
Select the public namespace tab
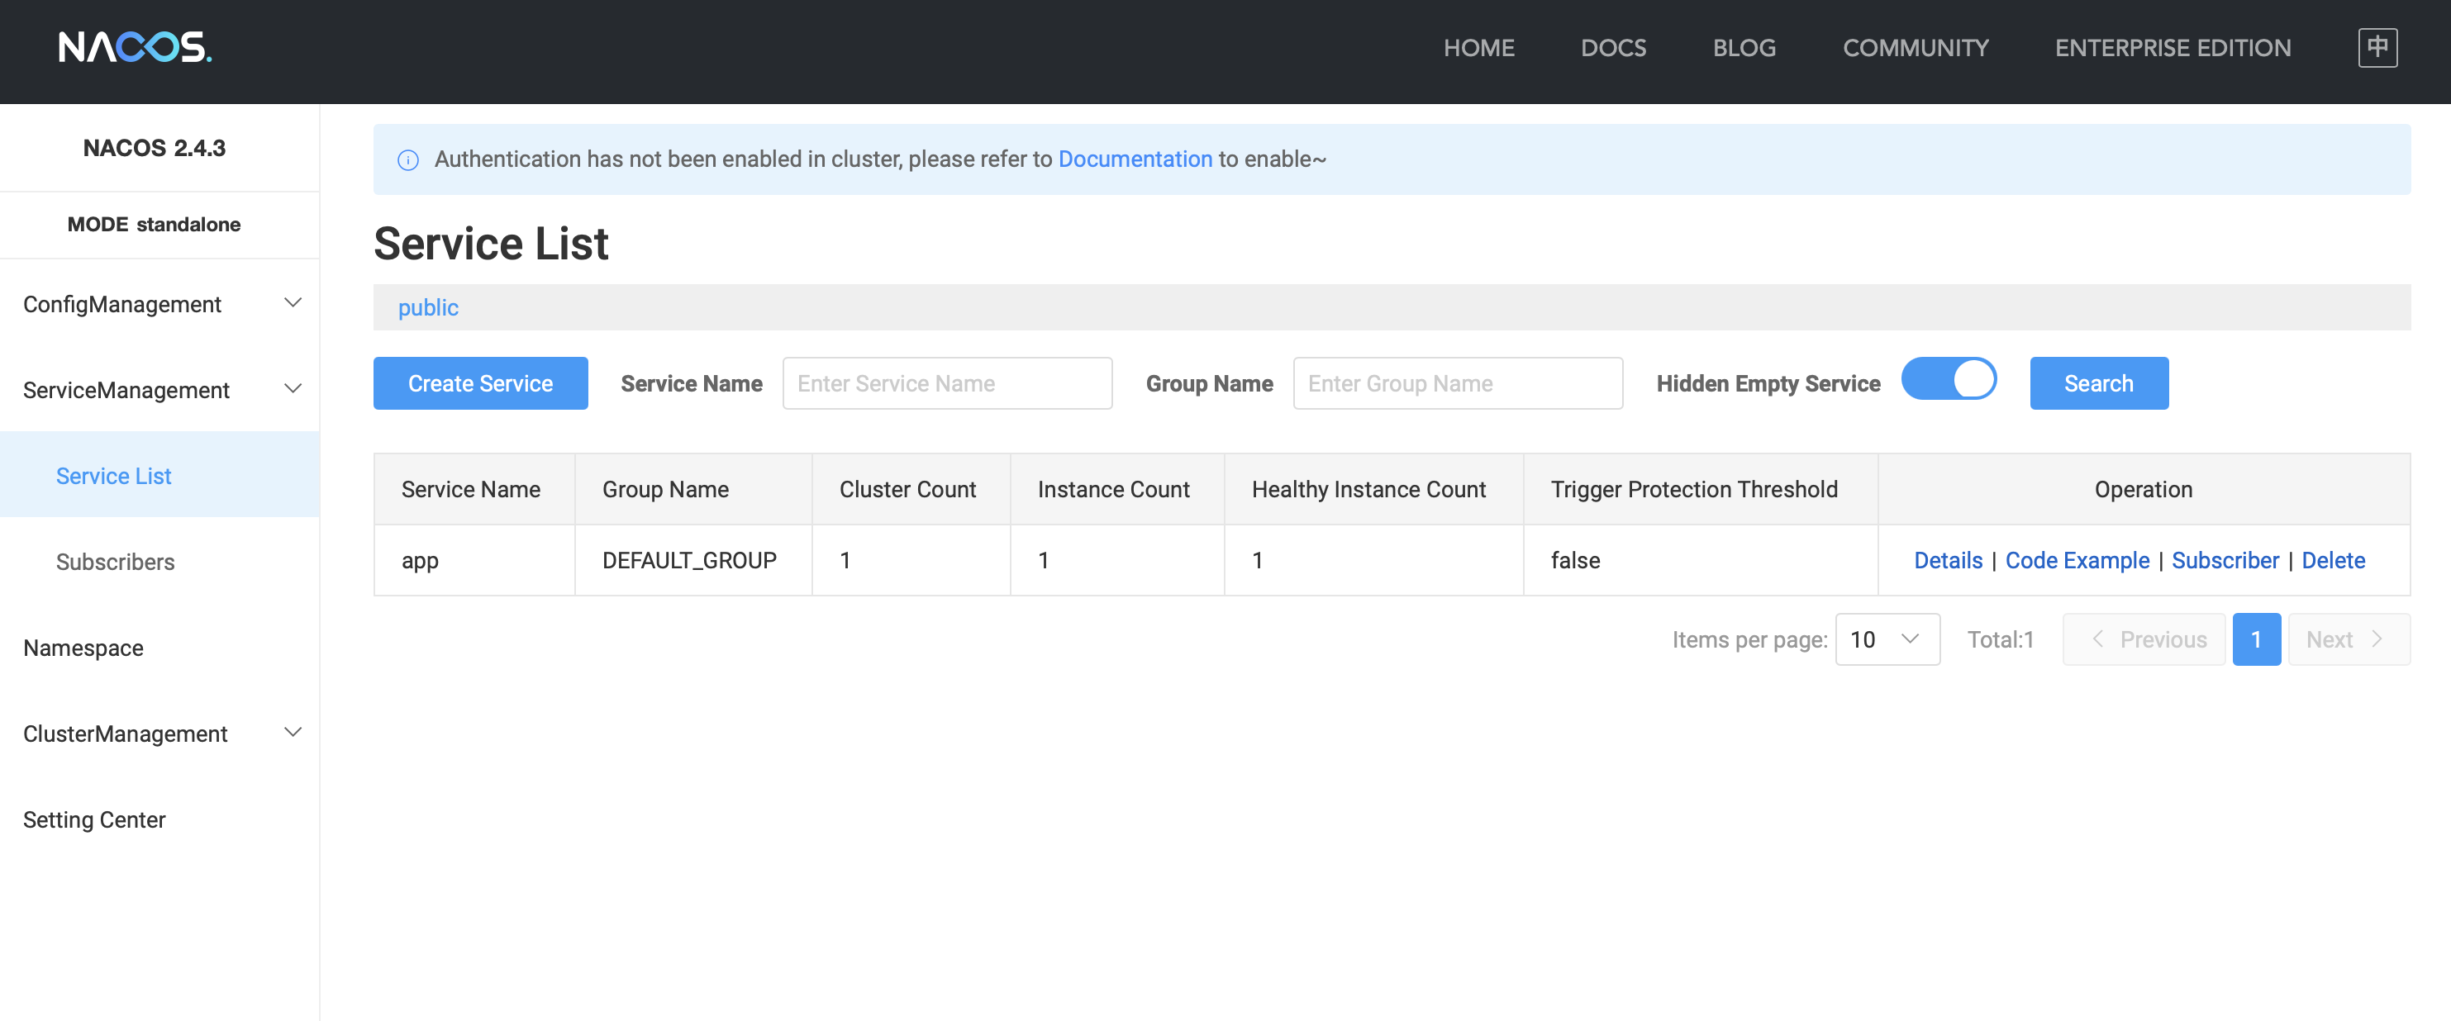pyautogui.click(x=428, y=307)
